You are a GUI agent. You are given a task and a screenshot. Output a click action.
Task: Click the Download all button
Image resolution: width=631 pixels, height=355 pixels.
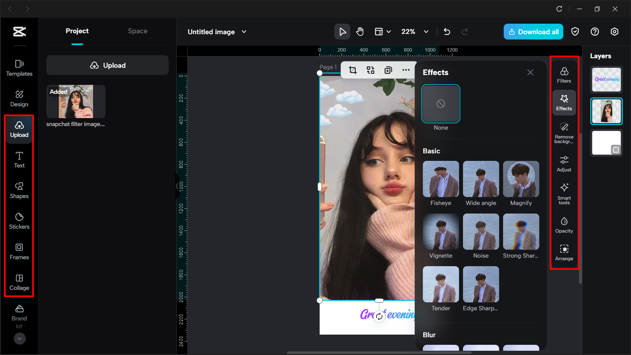pyautogui.click(x=533, y=32)
